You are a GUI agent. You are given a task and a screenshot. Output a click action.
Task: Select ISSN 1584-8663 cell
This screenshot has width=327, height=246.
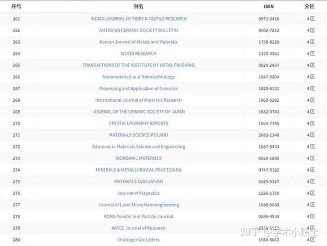[268, 240]
